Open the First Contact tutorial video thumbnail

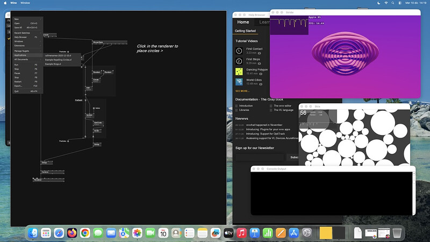click(x=239, y=51)
